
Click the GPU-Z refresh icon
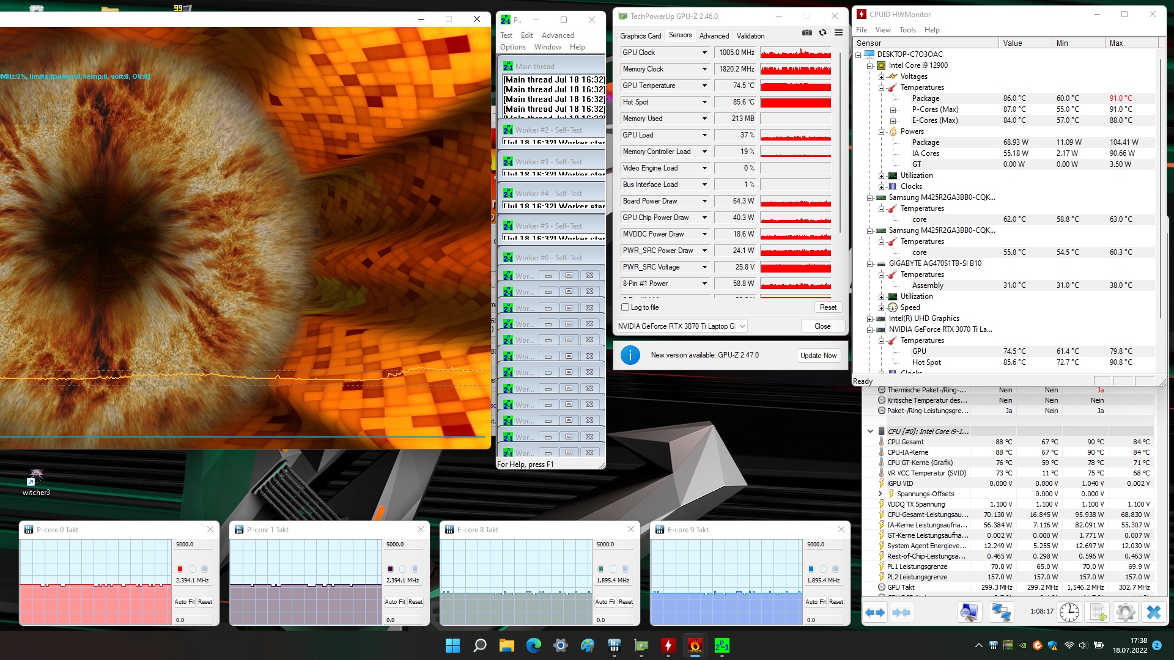tap(823, 32)
